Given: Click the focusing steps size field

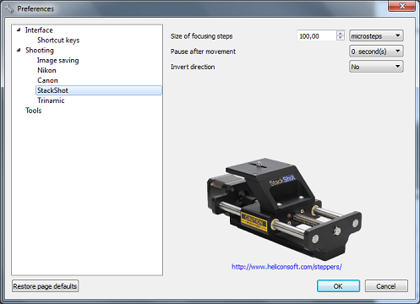Looking at the screenshot, I should point(317,36).
